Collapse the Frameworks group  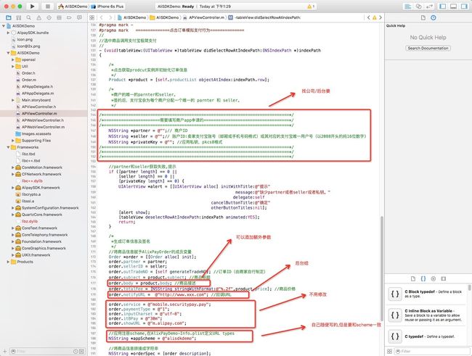tap(8, 147)
